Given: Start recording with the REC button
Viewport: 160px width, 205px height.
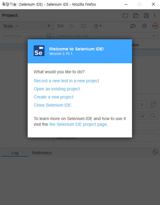Looking at the screenshot, I should pos(155,26).
